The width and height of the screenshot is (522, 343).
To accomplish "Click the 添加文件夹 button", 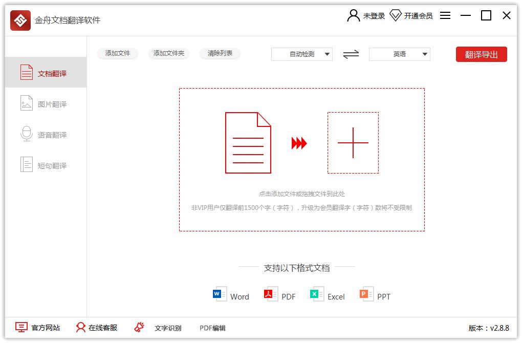I will click(x=168, y=53).
